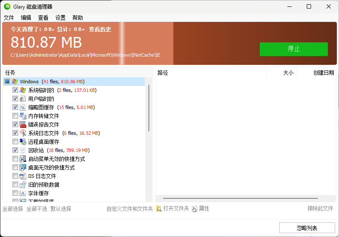Select 缩略图缓存 (15 files, 5.01 MB) text

click(x=62, y=107)
